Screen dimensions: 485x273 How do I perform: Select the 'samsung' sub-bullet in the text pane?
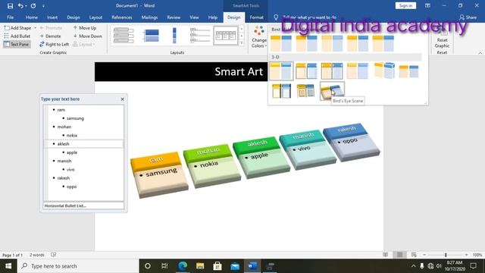click(75, 118)
